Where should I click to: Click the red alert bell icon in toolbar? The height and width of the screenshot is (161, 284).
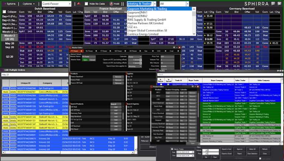pyautogui.click(x=79, y=4)
